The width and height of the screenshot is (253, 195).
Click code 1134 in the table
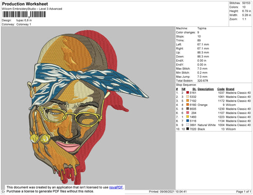point(221,121)
